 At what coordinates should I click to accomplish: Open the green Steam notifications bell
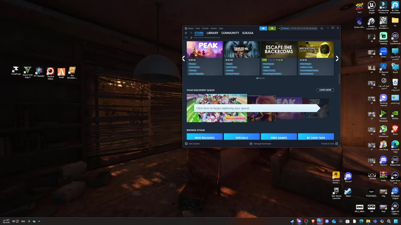272,28
